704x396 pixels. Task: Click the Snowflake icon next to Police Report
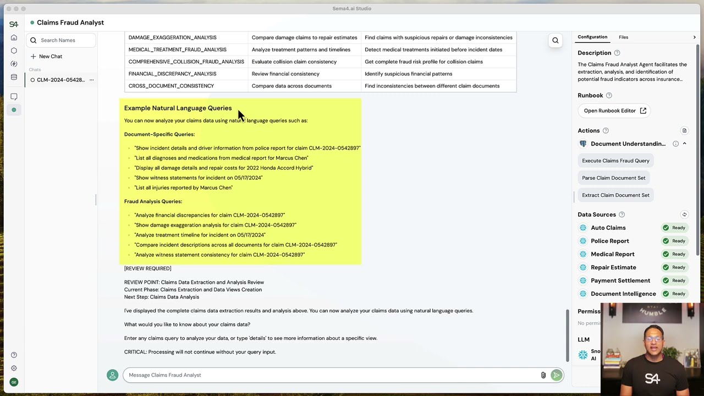(583, 241)
